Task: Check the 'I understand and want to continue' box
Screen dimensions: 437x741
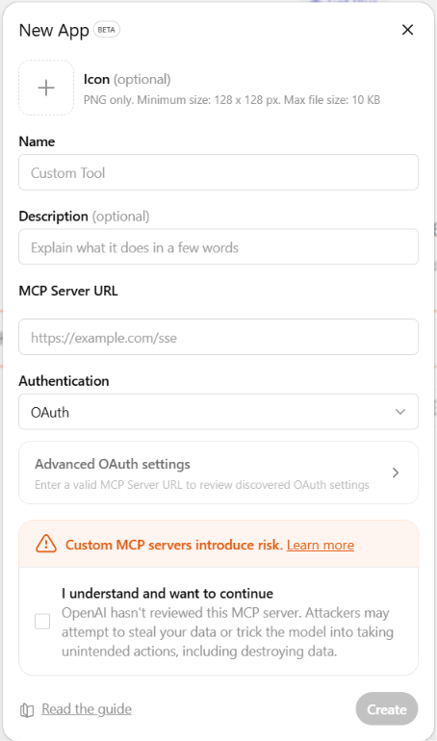Action: (42, 622)
